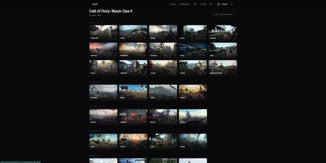This screenshot has height=163, width=326.
Task: Open the Leaderboard nav item
Action: pos(184,4)
